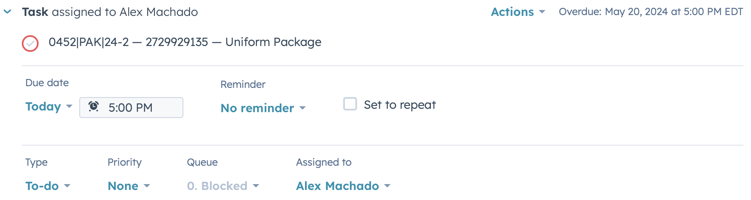The width and height of the screenshot is (751, 200).
Task: Open the Priority dropdown showing None
Action: pos(128,186)
